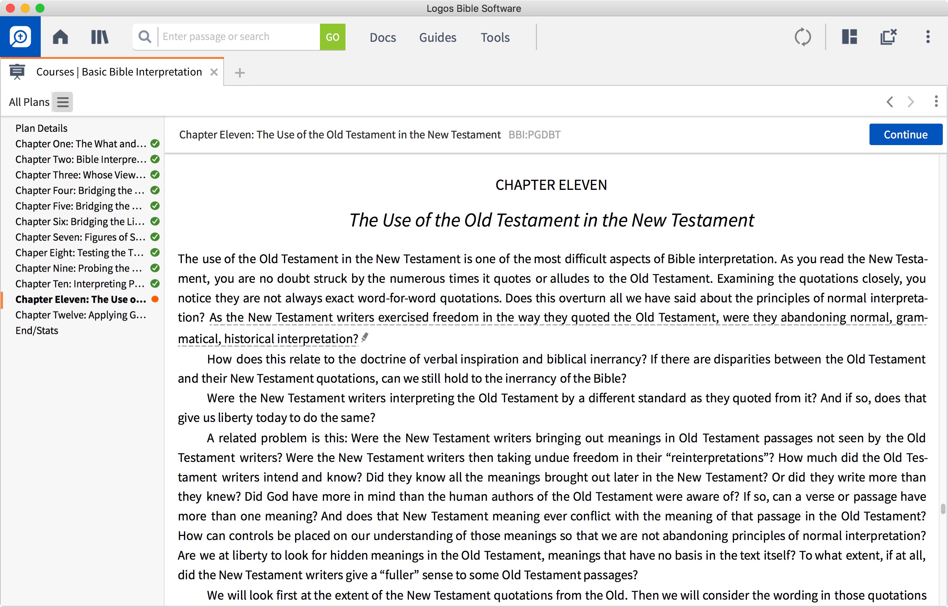Toggle Chaper Eight completed checkmark
This screenshot has width=948, height=607.
(x=155, y=253)
